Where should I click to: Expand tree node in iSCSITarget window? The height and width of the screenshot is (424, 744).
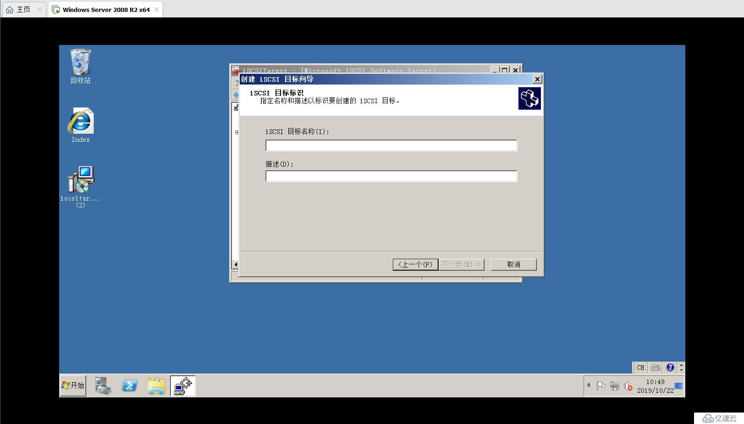coord(237,132)
